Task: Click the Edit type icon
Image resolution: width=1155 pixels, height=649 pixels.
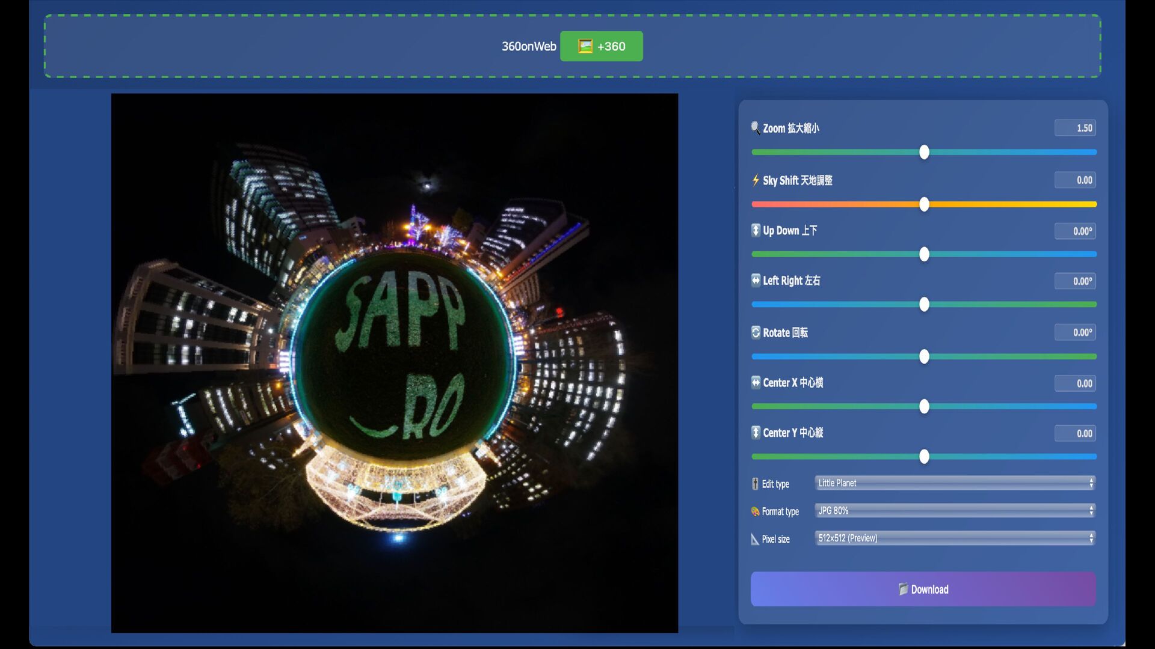Action: pos(755,484)
